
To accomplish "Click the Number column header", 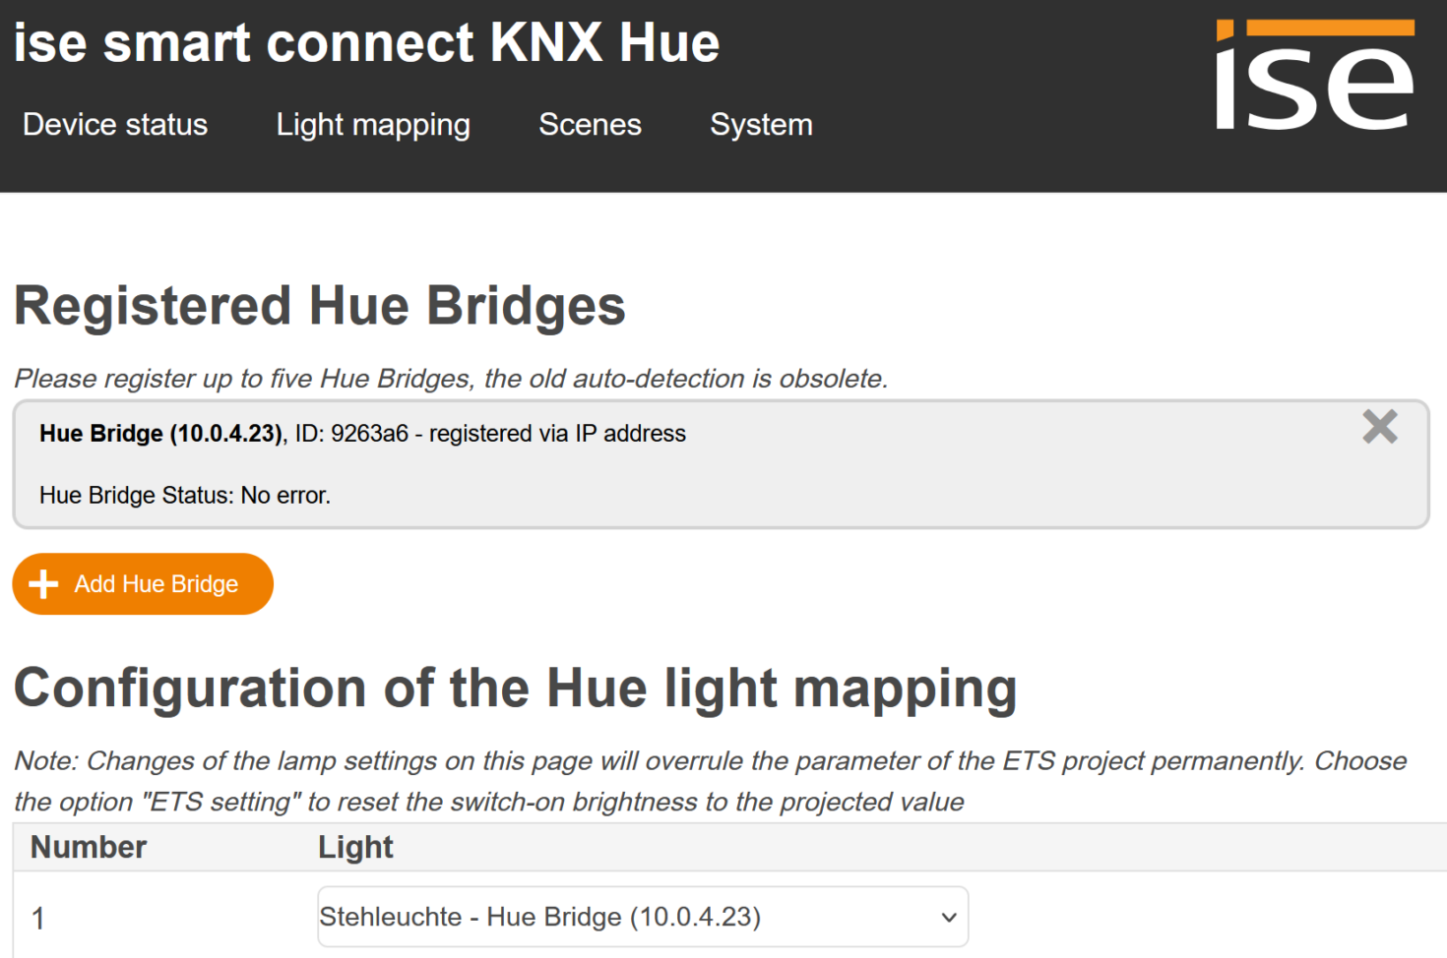I will 88,846.
